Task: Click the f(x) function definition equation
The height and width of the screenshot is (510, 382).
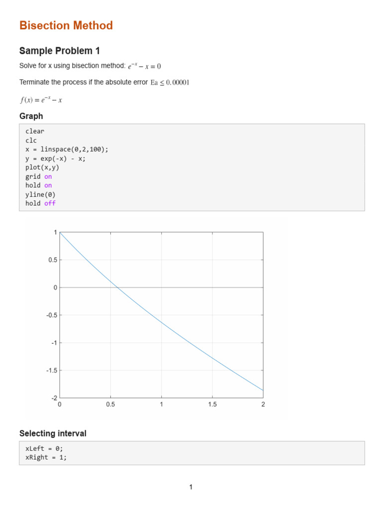Action: pos(41,100)
